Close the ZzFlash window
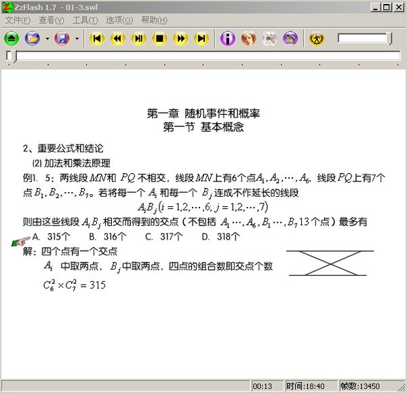This screenshot has height=393, width=407. coord(399,7)
